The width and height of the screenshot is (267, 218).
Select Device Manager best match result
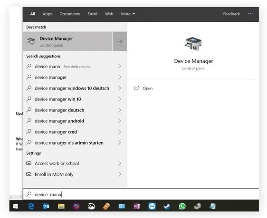click(x=67, y=41)
